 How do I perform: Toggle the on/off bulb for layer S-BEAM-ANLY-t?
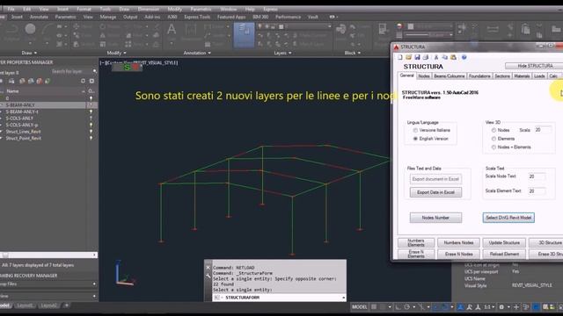[91, 111]
